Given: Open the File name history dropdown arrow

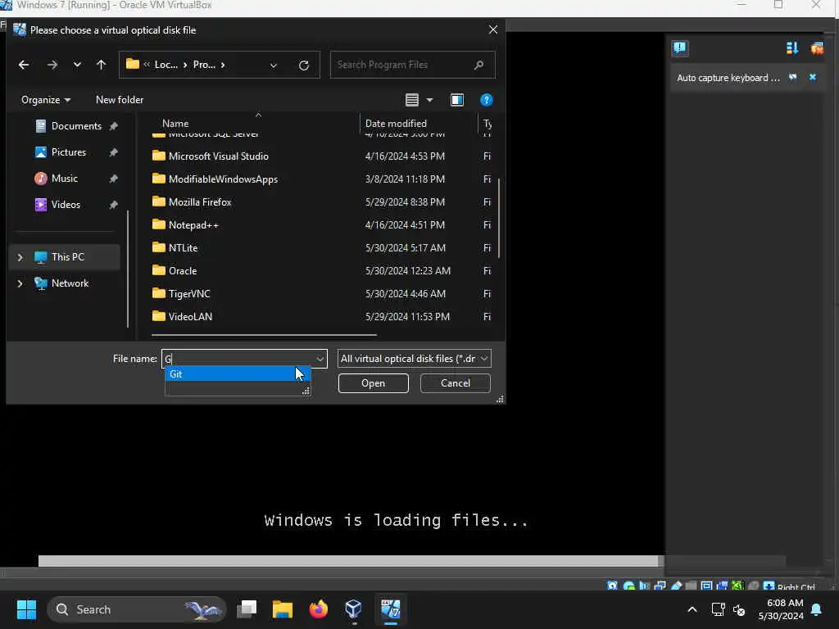Looking at the screenshot, I should pos(320,359).
